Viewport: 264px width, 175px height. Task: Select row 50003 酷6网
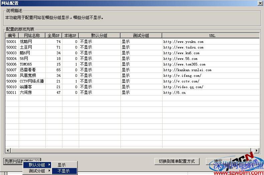point(133,53)
